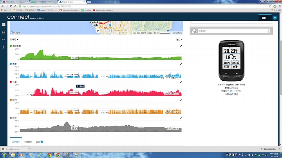282x158 pixels.
Task: Click the browser forward arrow
Action: tap(7, 6)
